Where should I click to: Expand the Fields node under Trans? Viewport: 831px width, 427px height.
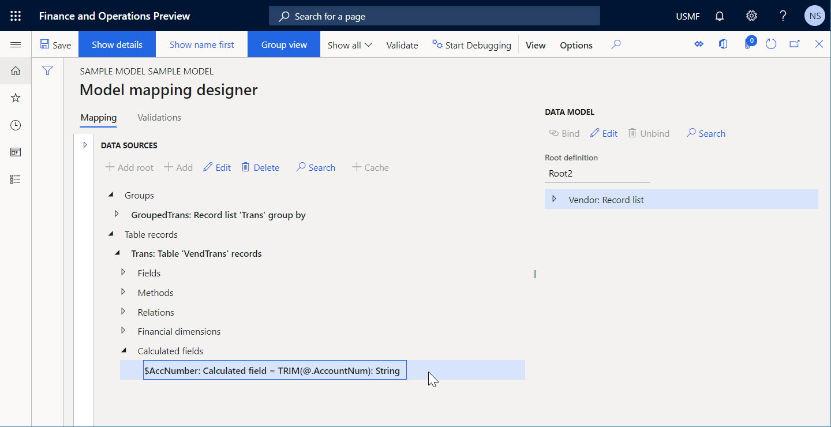click(123, 272)
